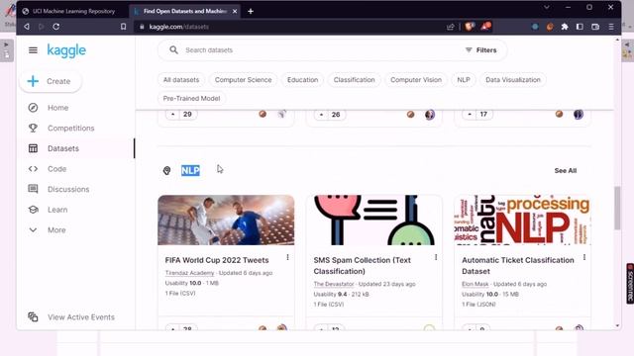Open Elon Mask author link
Image resolution: width=634 pixels, height=356 pixels.
[475, 284]
